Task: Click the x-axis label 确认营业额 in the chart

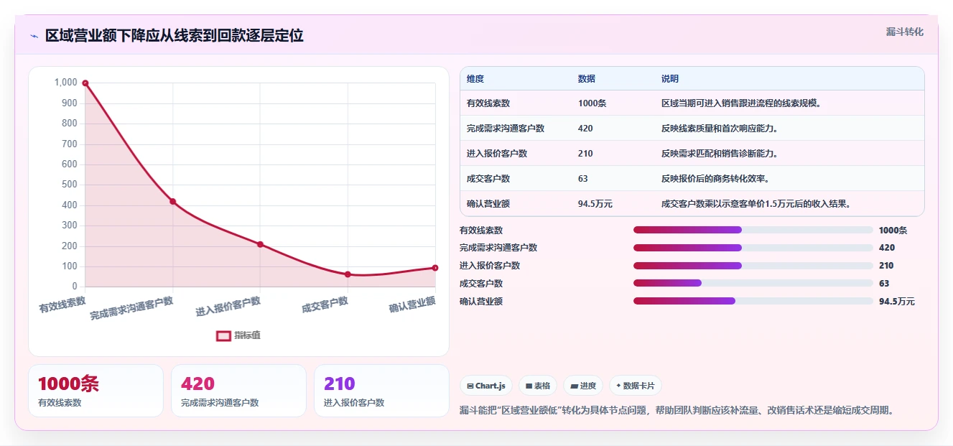Action: point(412,305)
